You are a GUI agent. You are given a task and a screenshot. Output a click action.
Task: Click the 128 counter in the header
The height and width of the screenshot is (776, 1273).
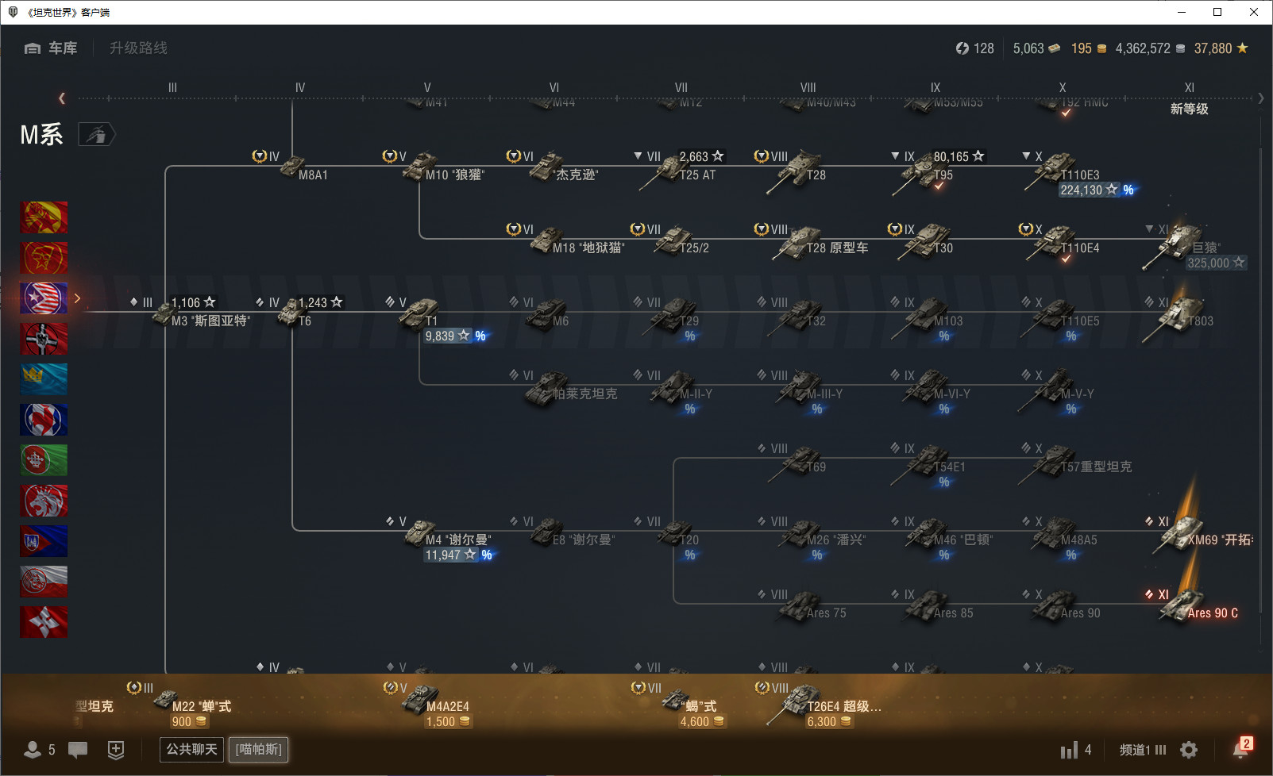[x=974, y=48]
